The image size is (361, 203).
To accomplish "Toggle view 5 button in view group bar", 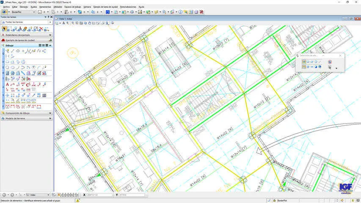I will click(69, 195).
